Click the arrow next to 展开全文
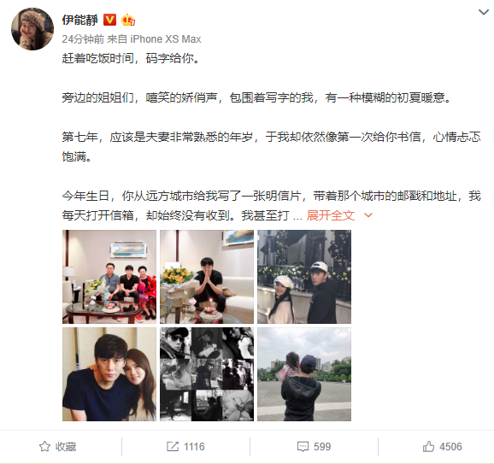 tap(368, 215)
